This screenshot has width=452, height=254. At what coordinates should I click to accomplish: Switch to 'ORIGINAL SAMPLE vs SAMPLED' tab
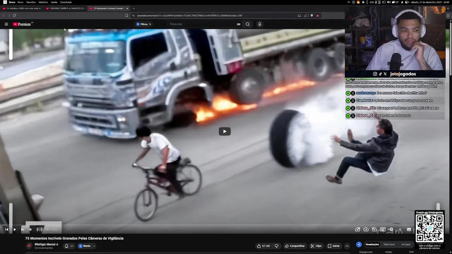[x=66, y=8]
